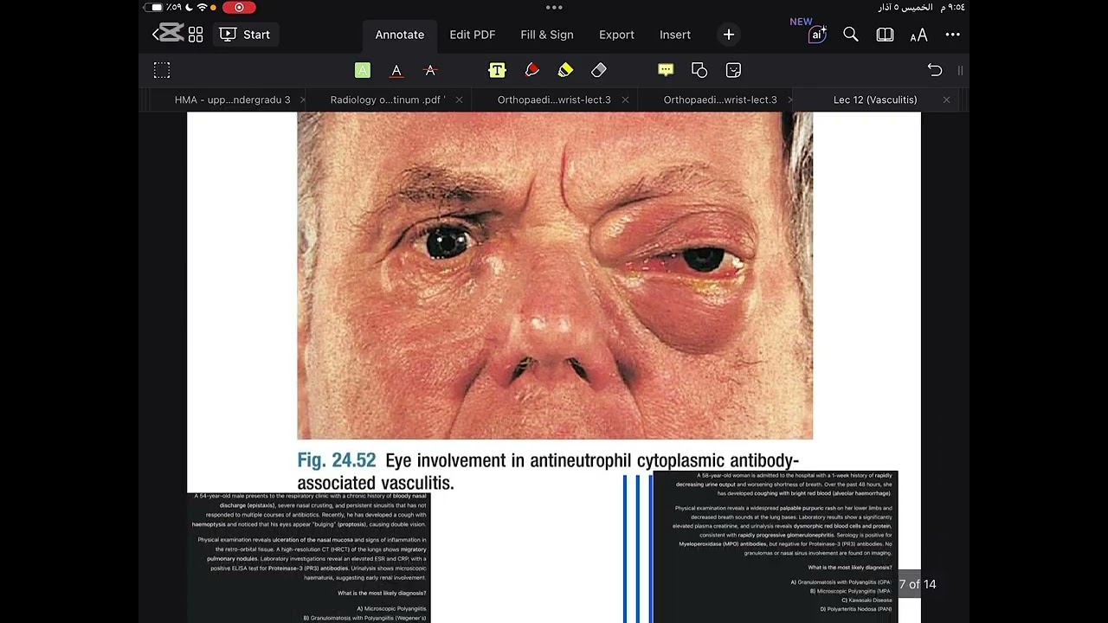Screen dimensions: 1108x623
Task: Open the reading mode book icon
Action: 885,35
